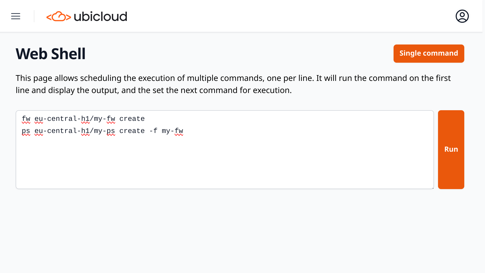Click 'create' in the second command line
Image resolution: width=485 pixels, height=273 pixels.
coord(132,131)
